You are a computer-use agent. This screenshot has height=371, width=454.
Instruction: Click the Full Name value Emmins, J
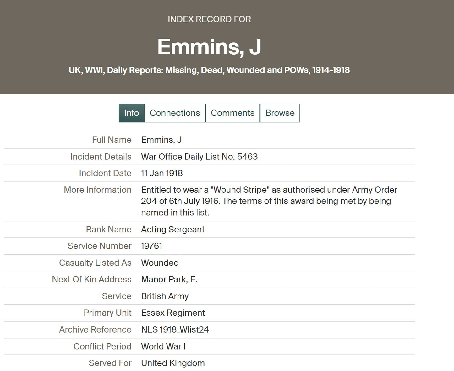click(161, 140)
